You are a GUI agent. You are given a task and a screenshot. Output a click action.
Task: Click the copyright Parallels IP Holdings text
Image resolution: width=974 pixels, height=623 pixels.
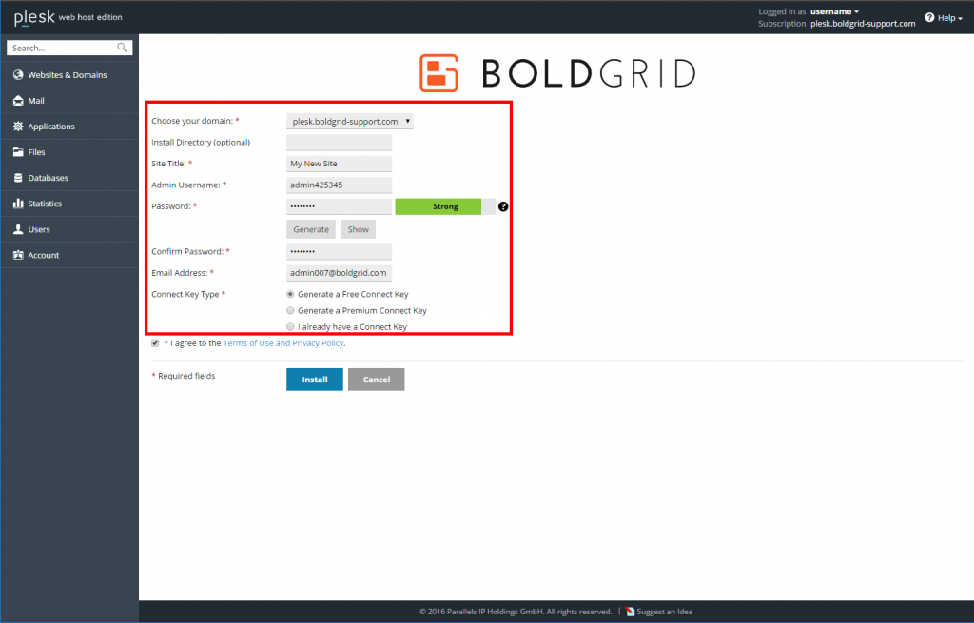click(516, 612)
